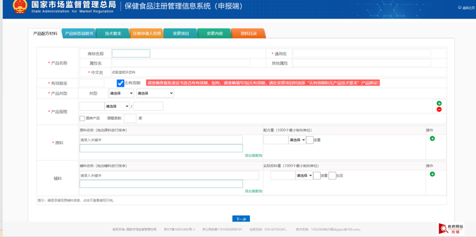Focus the 属性名 input field
Screen dimensions: 476x237
point(181,63)
